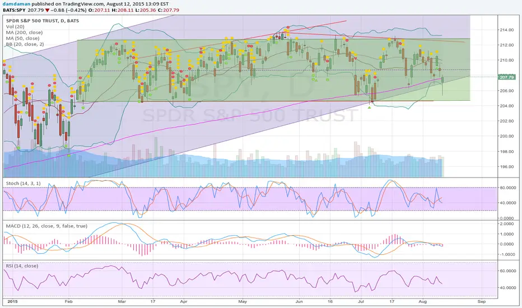This screenshot has width=522, height=308.
Task: Click the 204.00 price axis label
Action: (x=507, y=106)
